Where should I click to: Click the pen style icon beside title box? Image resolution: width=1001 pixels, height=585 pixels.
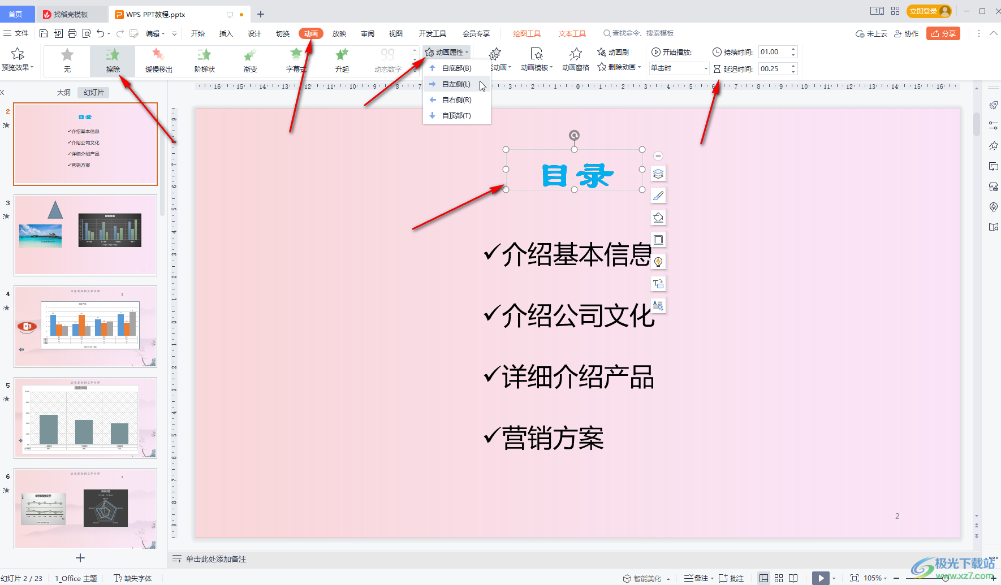tap(658, 196)
